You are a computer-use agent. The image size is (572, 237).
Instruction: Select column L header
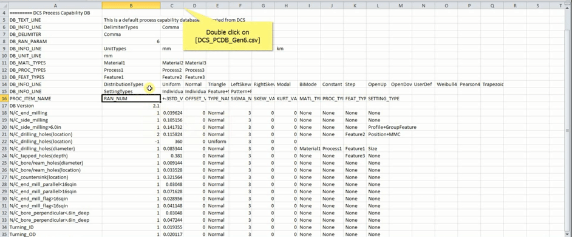(x=378, y=5)
